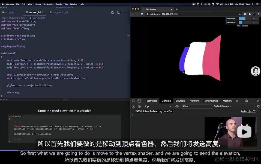Click the console Filter field
This screenshot has height=164, width=261.
click(x=197, y=106)
